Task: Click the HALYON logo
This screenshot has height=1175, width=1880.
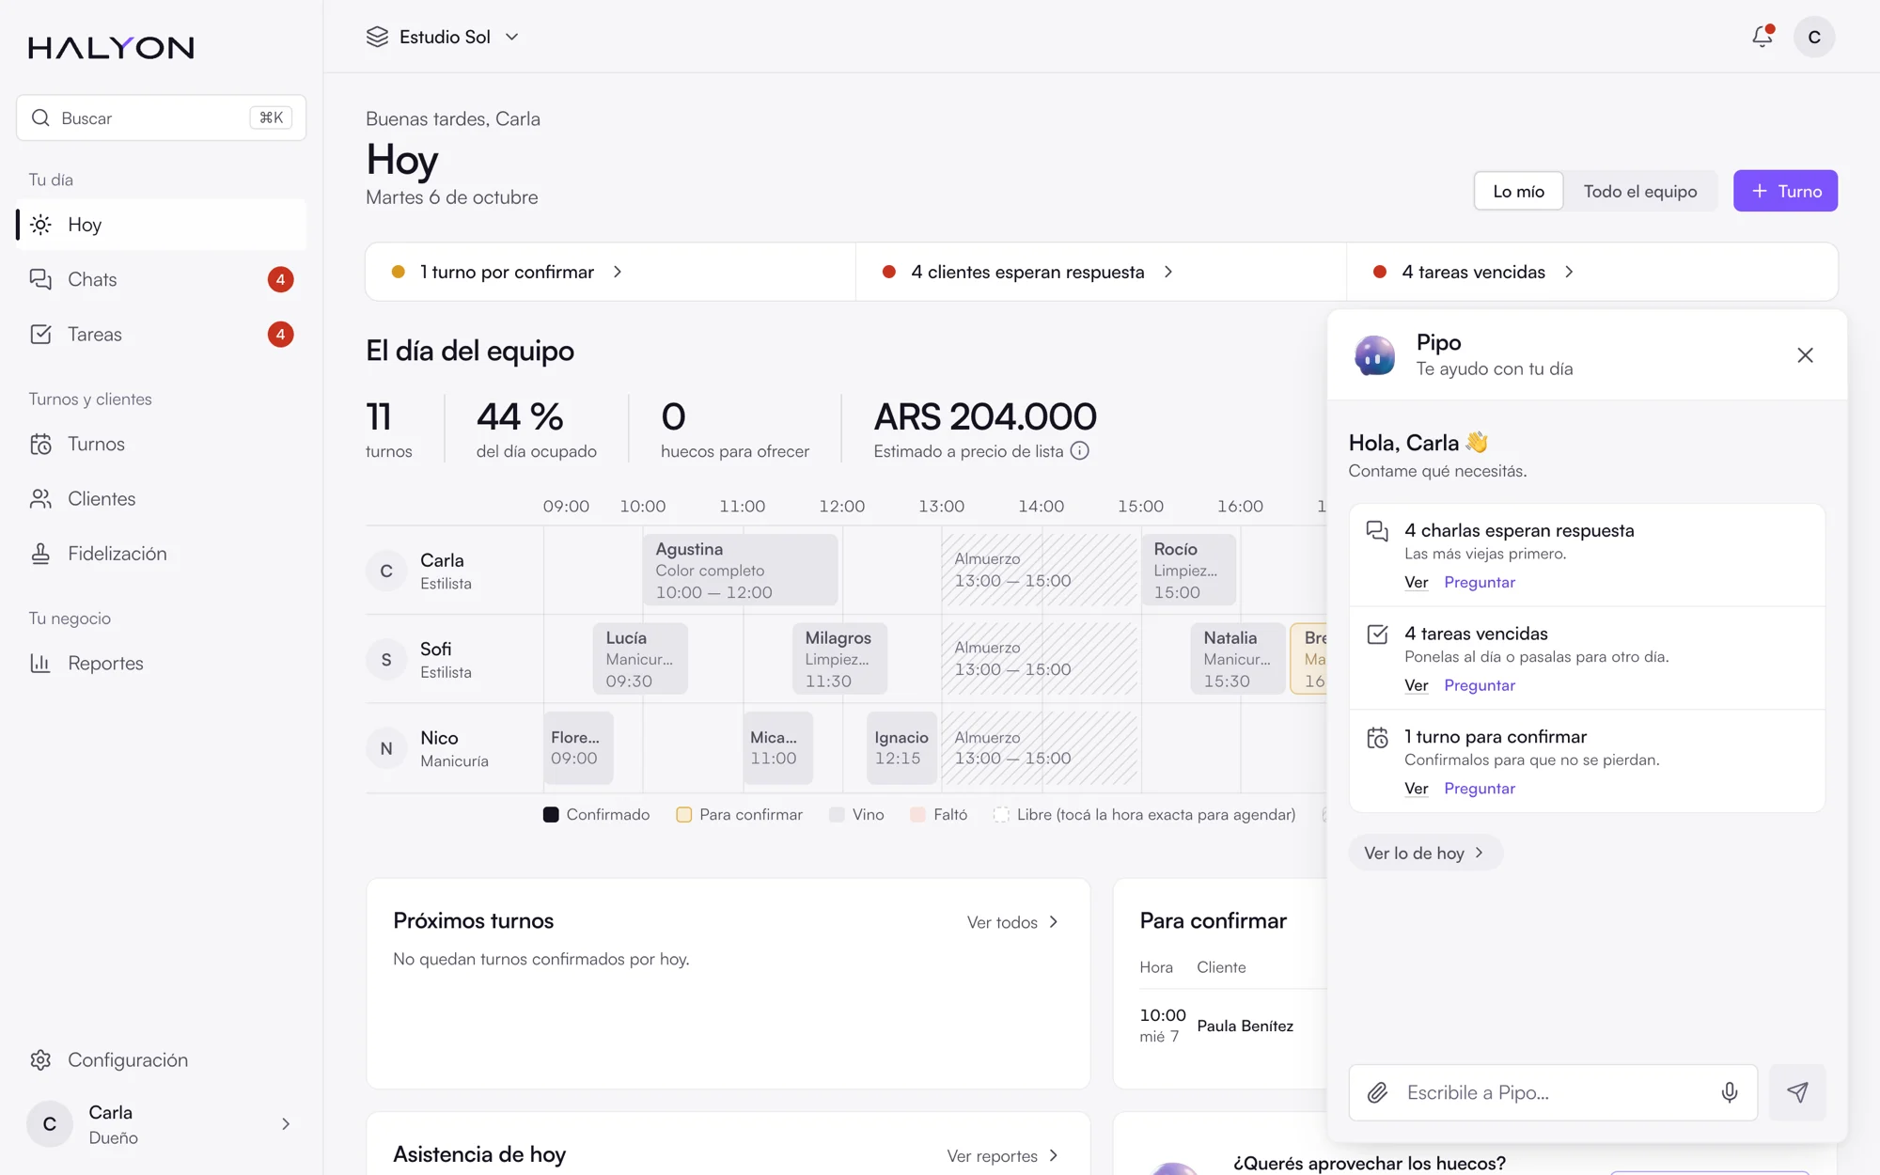Action: pos(111,47)
